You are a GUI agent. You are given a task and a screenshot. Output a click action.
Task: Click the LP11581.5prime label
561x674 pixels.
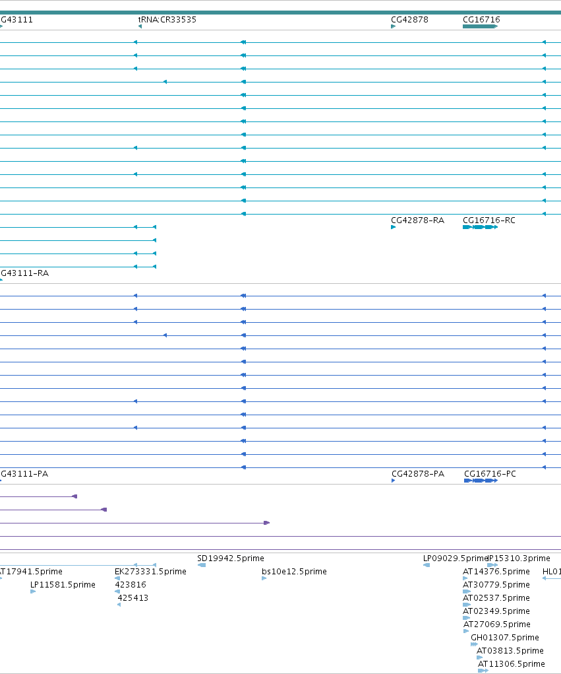[x=63, y=585]
